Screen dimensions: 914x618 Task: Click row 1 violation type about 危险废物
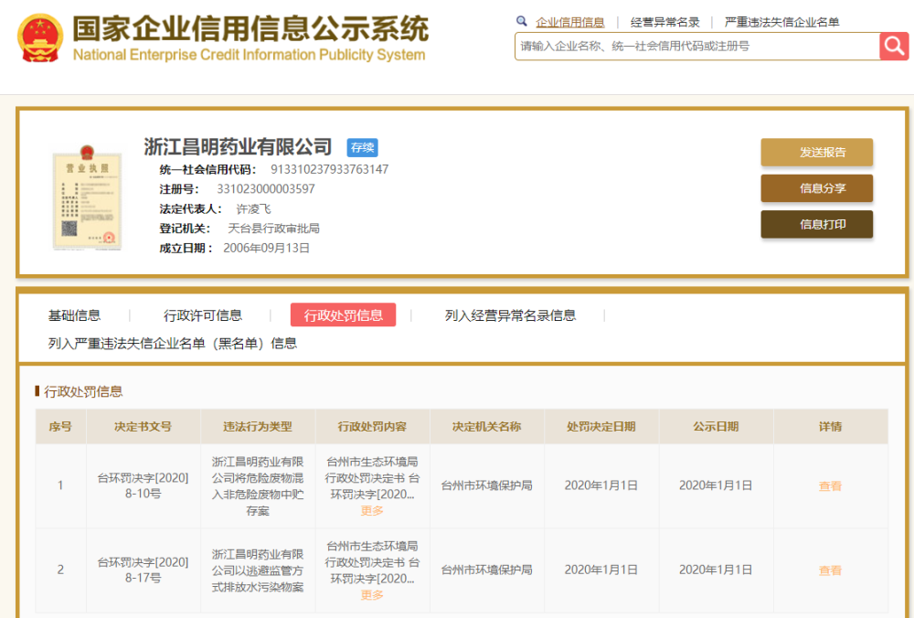(x=258, y=486)
